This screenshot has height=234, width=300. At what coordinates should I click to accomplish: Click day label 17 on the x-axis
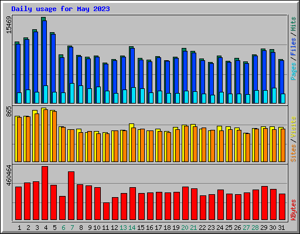coord(158,228)
